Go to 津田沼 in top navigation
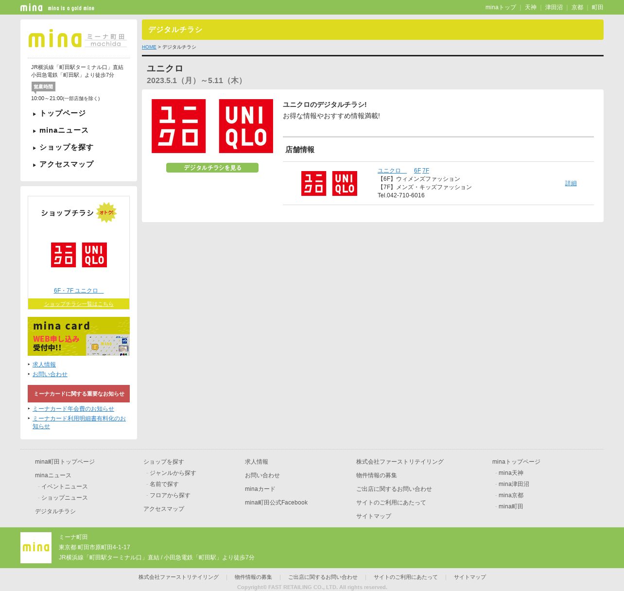624x591 pixels. (554, 7)
